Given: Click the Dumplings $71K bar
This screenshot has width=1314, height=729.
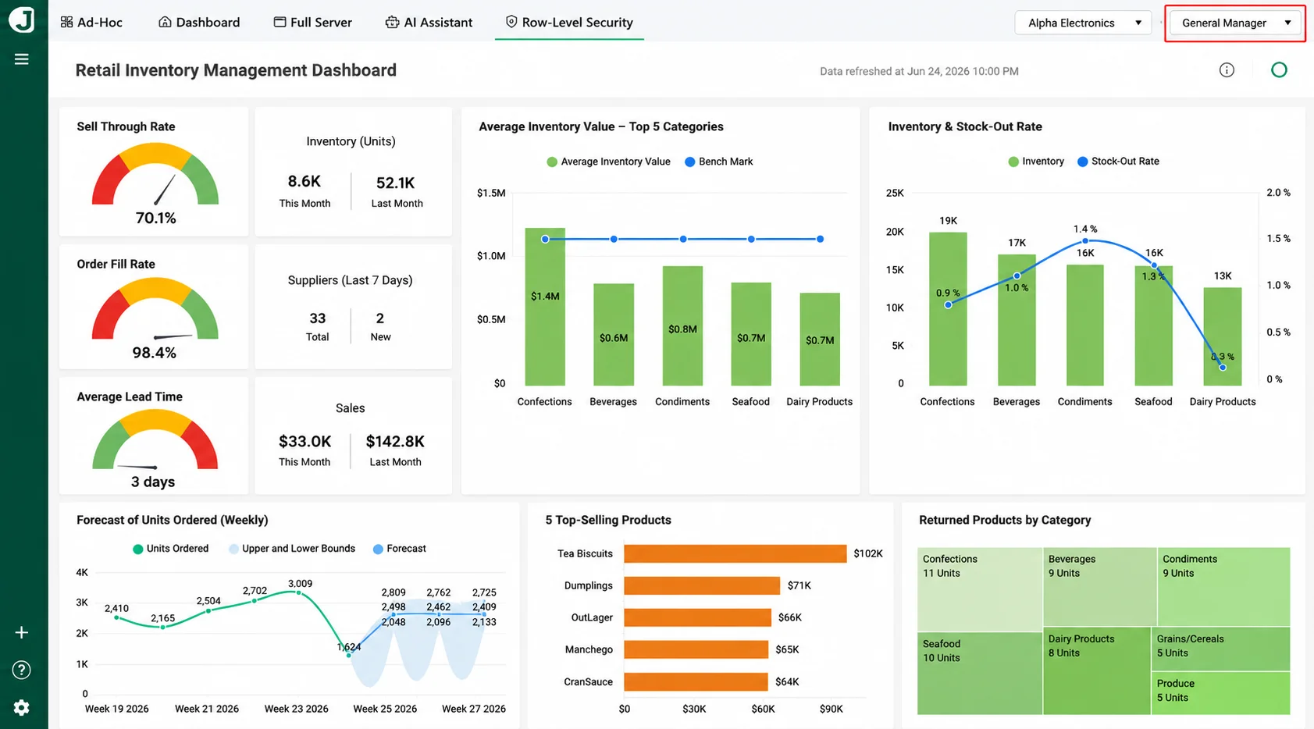Looking at the screenshot, I should tap(702, 585).
